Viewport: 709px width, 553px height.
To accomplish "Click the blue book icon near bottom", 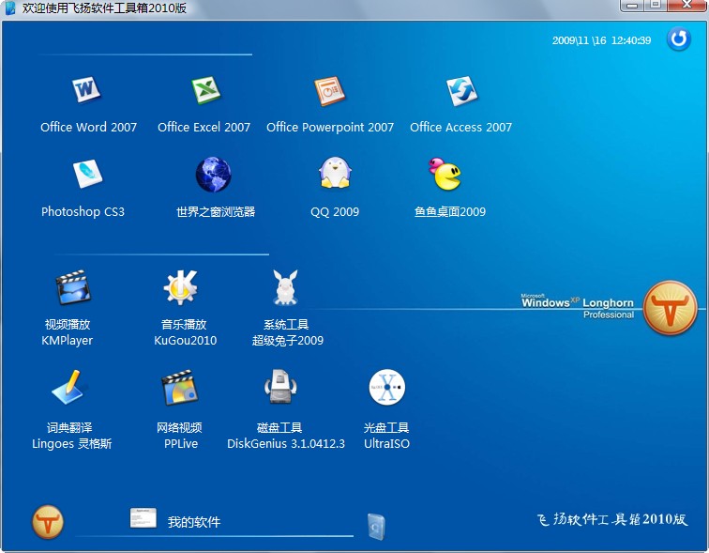I will click(x=376, y=527).
